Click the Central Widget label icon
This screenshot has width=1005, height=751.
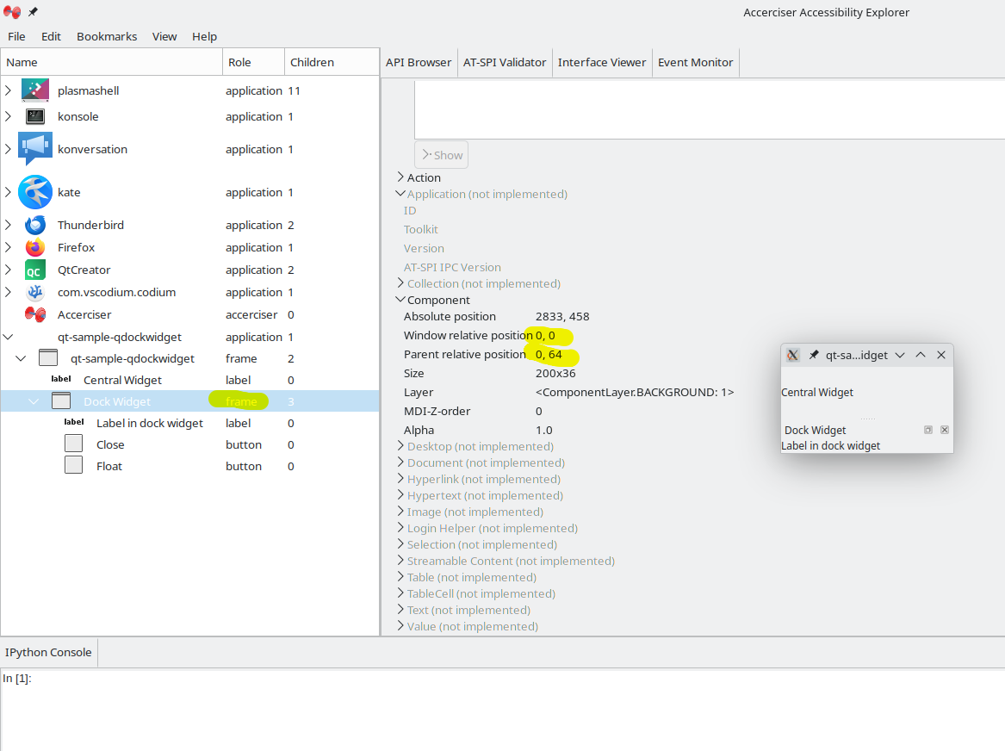coord(61,379)
